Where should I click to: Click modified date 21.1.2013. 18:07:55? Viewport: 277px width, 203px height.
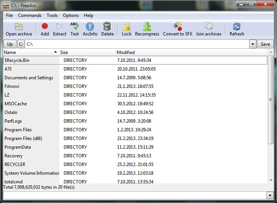point(135,86)
